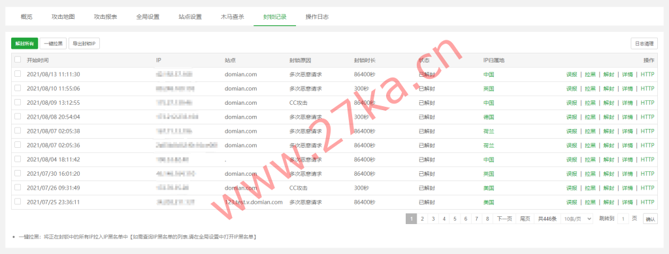
Task: Switch to the 概览 tab
Action: pos(26,17)
